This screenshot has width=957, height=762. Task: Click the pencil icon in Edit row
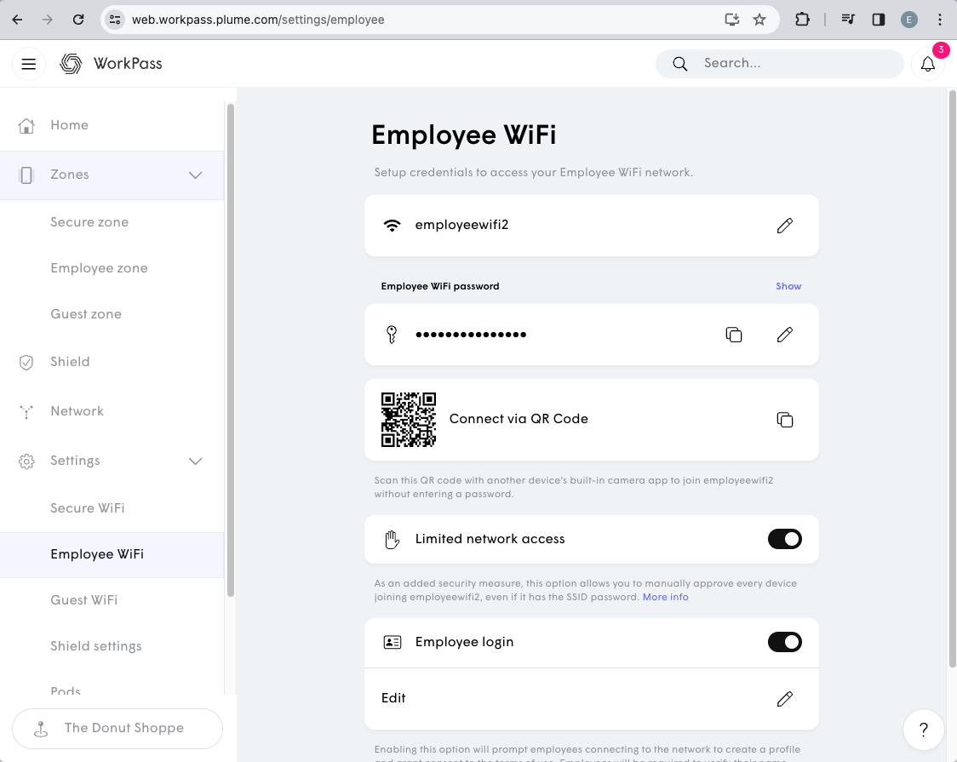(785, 698)
